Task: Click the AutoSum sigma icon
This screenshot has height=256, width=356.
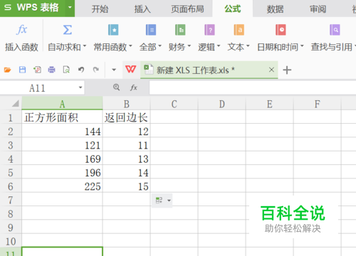Action: pos(67,30)
